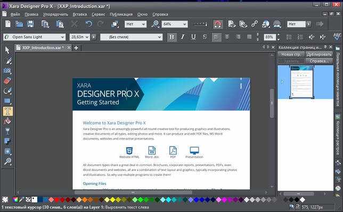This screenshot has height=212, width=343.
Task: Select the Fill tool
Action: tap(7, 121)
